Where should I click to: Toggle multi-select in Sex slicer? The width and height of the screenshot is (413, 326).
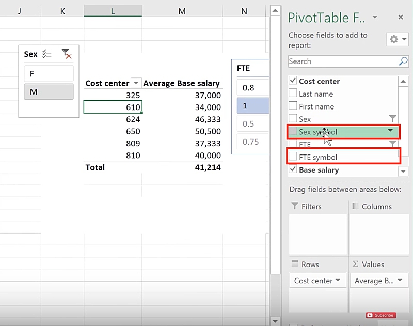47,54
